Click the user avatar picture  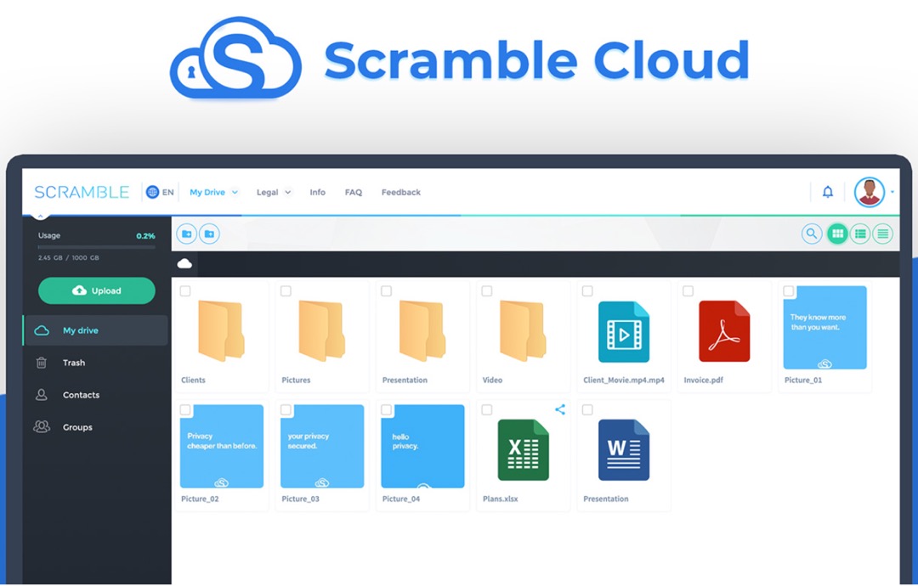point(870,192)
